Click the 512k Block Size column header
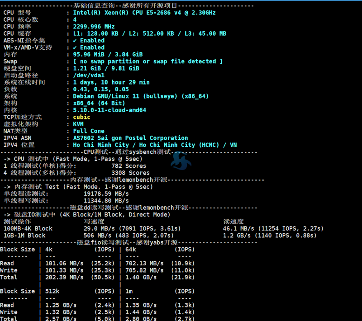Image resolution: width=362 pixels, height=321 pixels. tap(52, 291)
